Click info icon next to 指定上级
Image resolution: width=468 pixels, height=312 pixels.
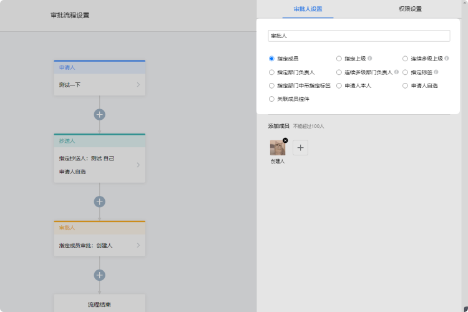370,58
